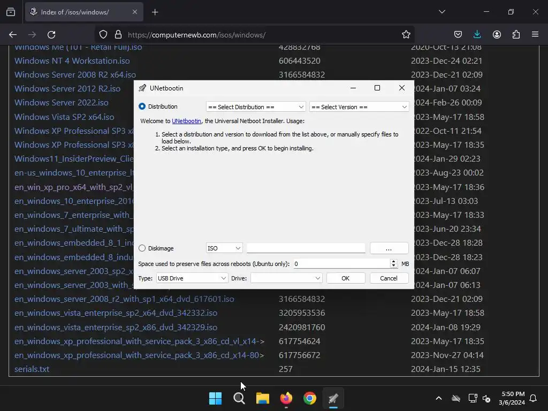
Task: Open Windows Server 2022.iso link
Action: tap(62, 103)
